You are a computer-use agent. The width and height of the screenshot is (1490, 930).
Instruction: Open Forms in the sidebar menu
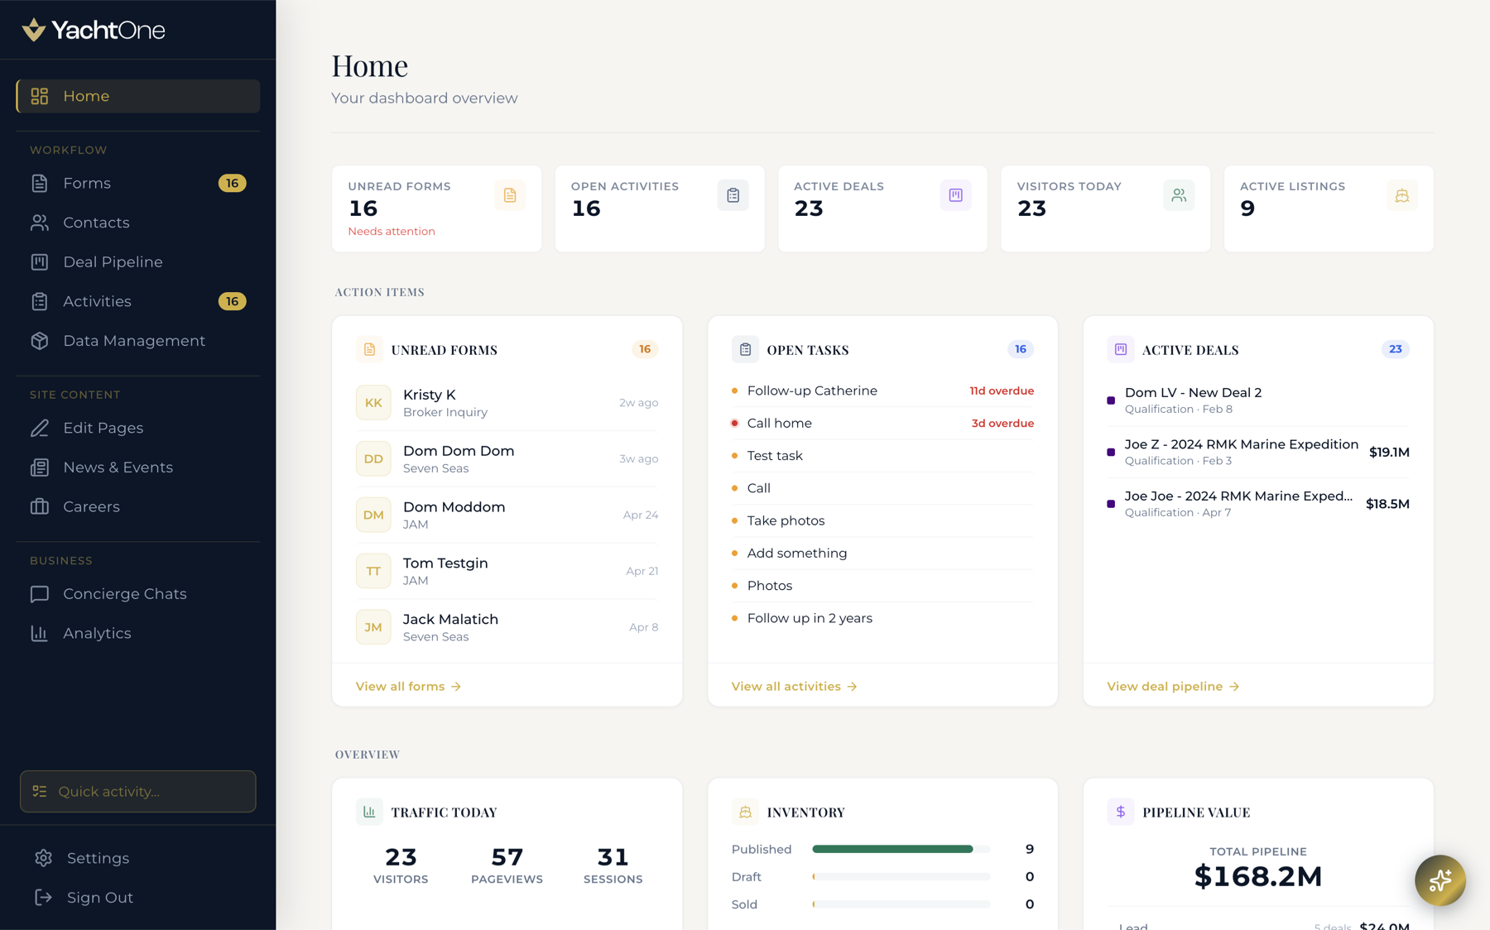point(138,183)
